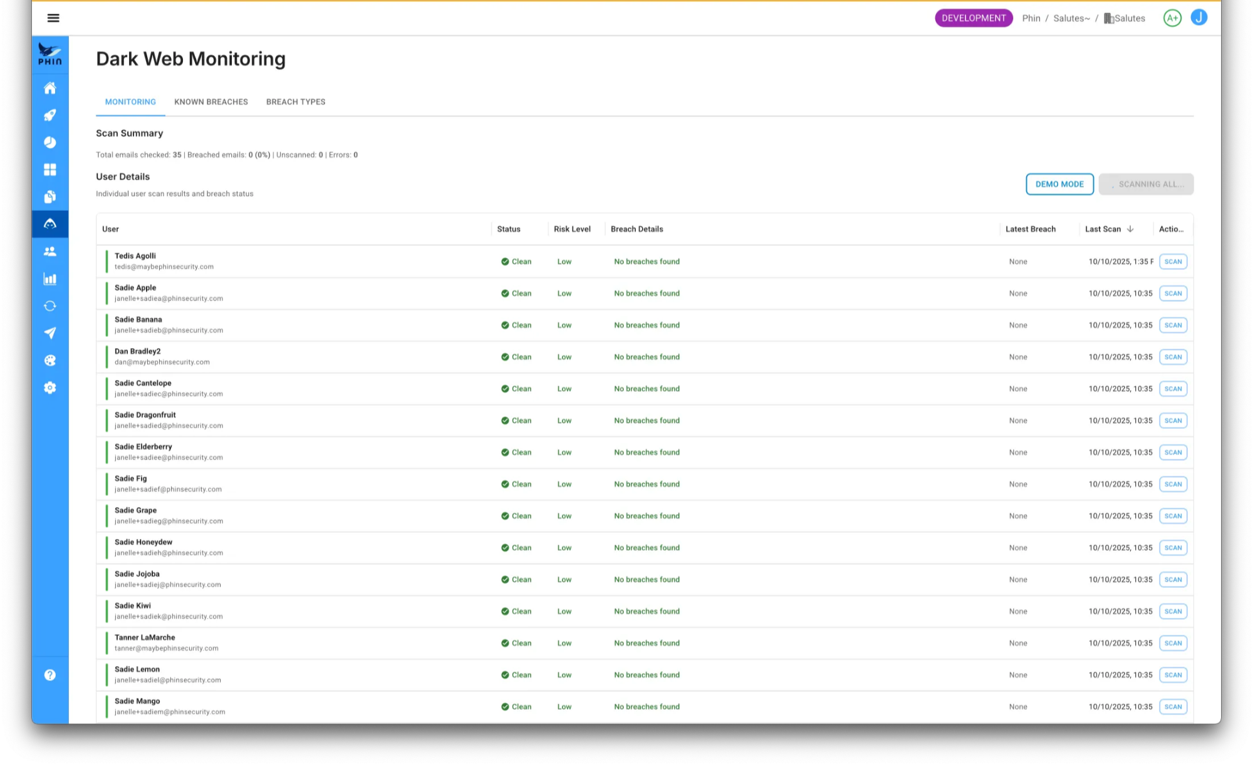Open the paper plane sidebar icon
Screen dimensions: 1253x765
[50, 333]
